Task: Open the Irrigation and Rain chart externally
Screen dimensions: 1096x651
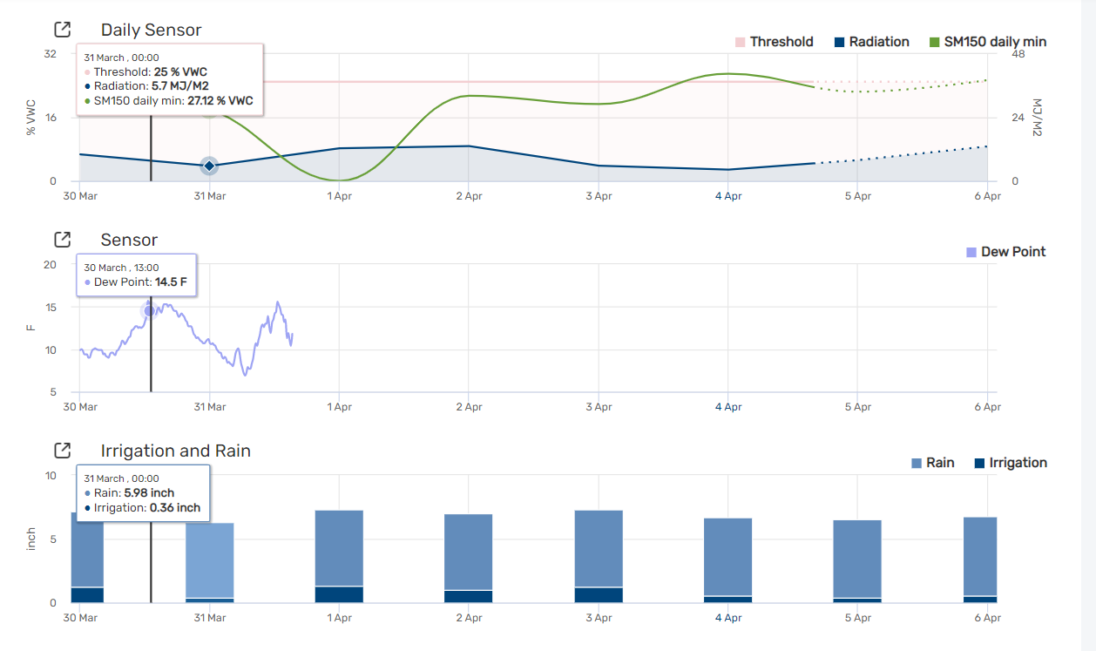Action: coord(61,451)
